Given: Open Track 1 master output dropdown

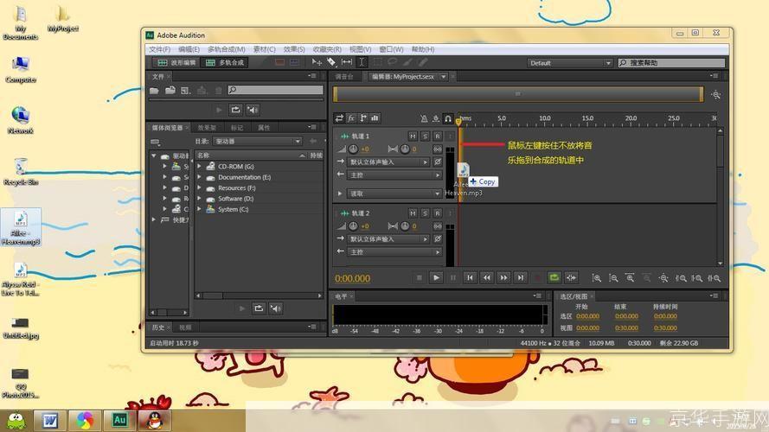Looking at the screenshot, I should 394,175.
